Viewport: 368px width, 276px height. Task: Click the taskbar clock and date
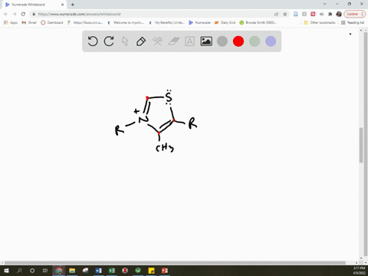[x=359, y=271]
